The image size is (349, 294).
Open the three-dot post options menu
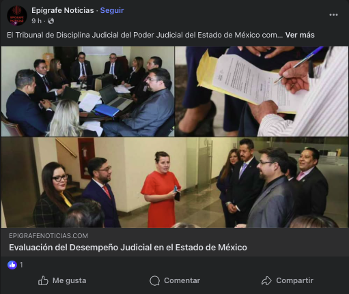(x=333, y=15)
